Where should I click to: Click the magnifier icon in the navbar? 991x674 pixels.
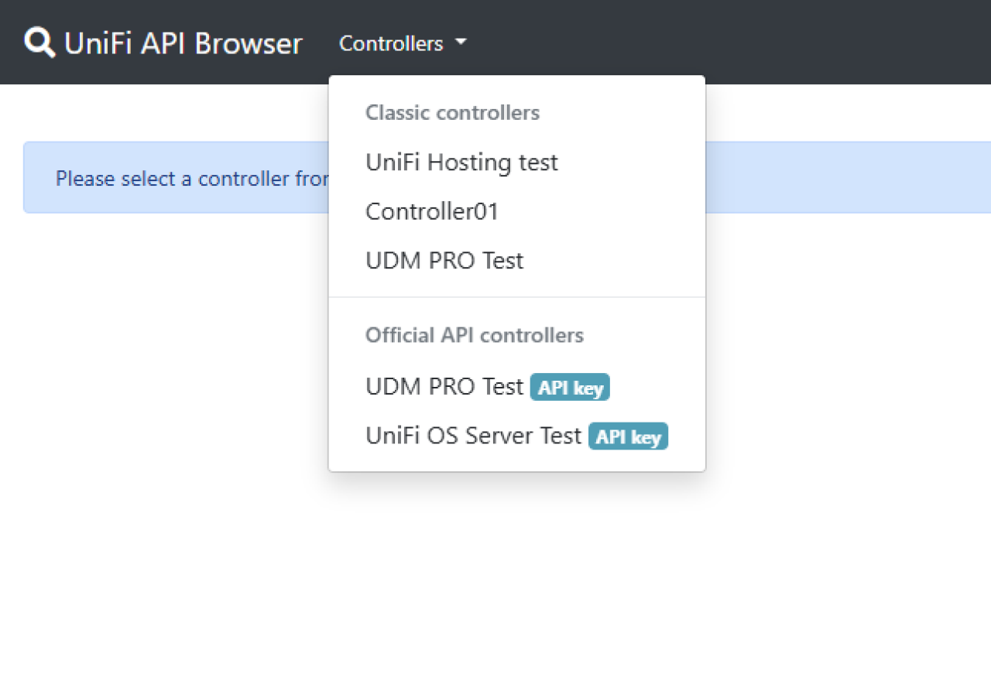tap(39, 43)
